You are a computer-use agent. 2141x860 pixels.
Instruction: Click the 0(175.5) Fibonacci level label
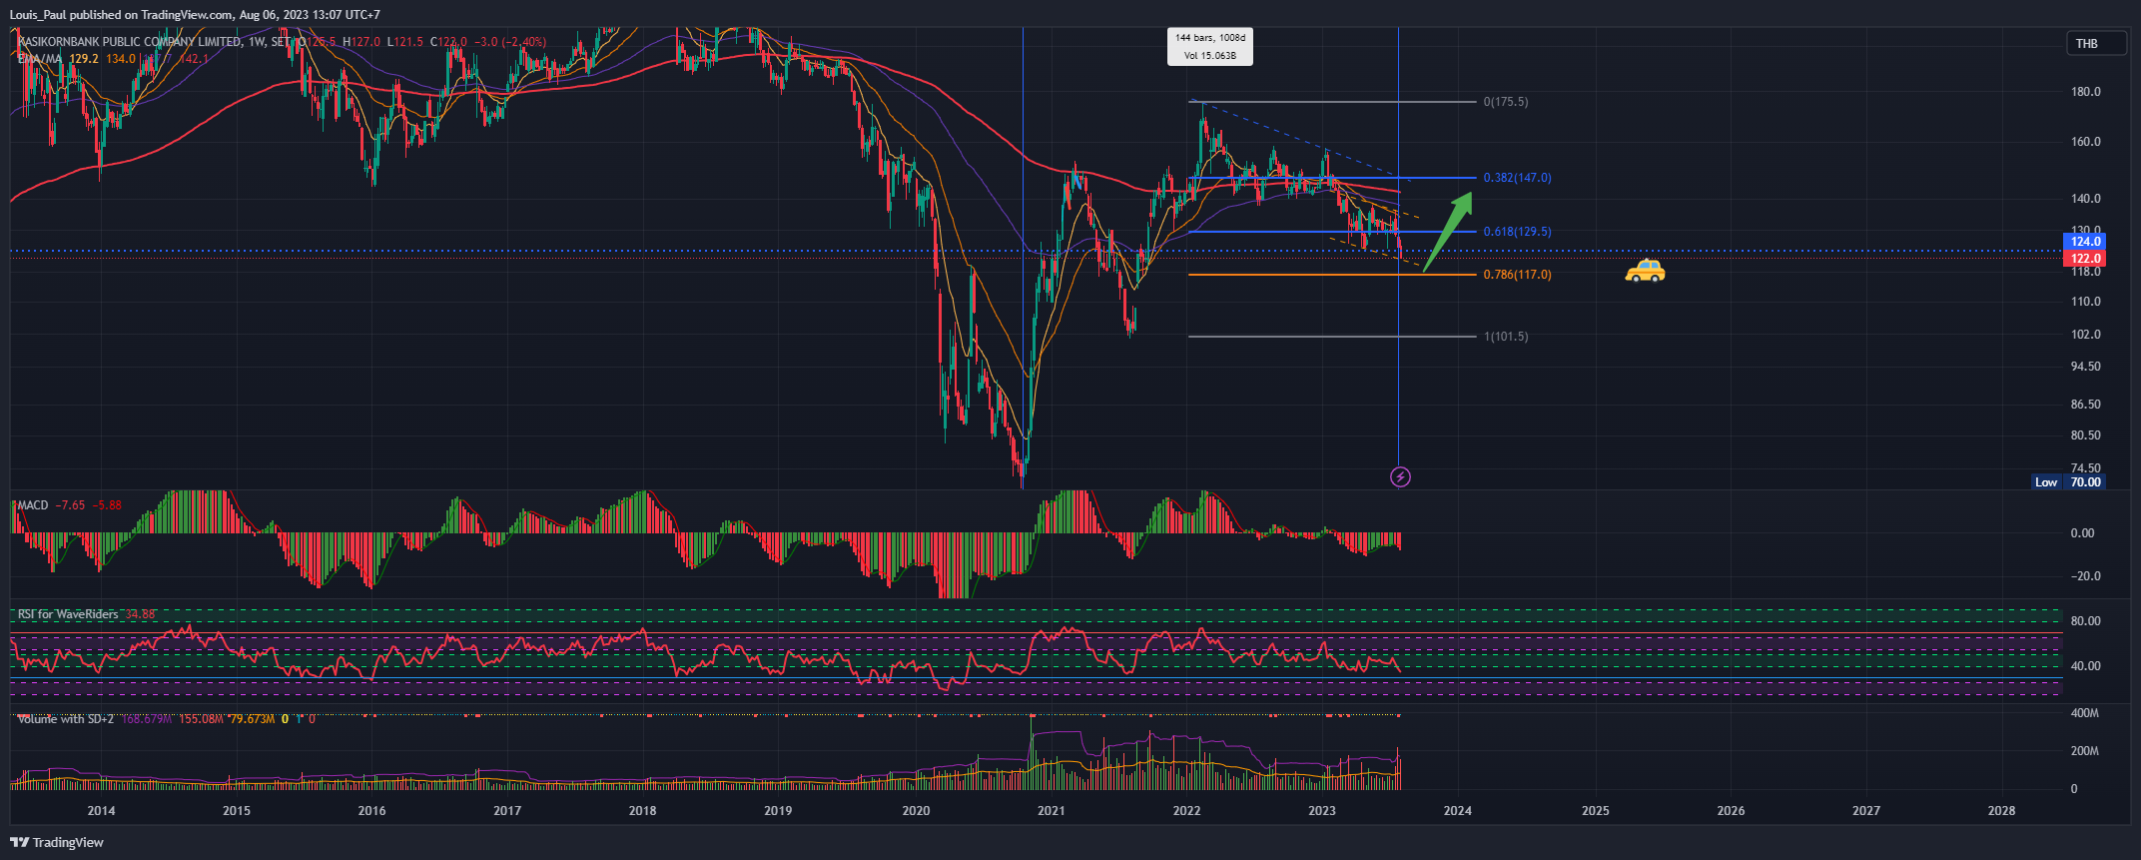[x=1506, y=102]
